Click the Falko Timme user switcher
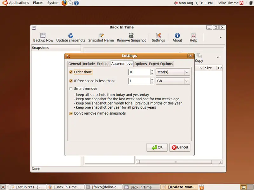This screenshot has width=254, height=190. [228, 3]
